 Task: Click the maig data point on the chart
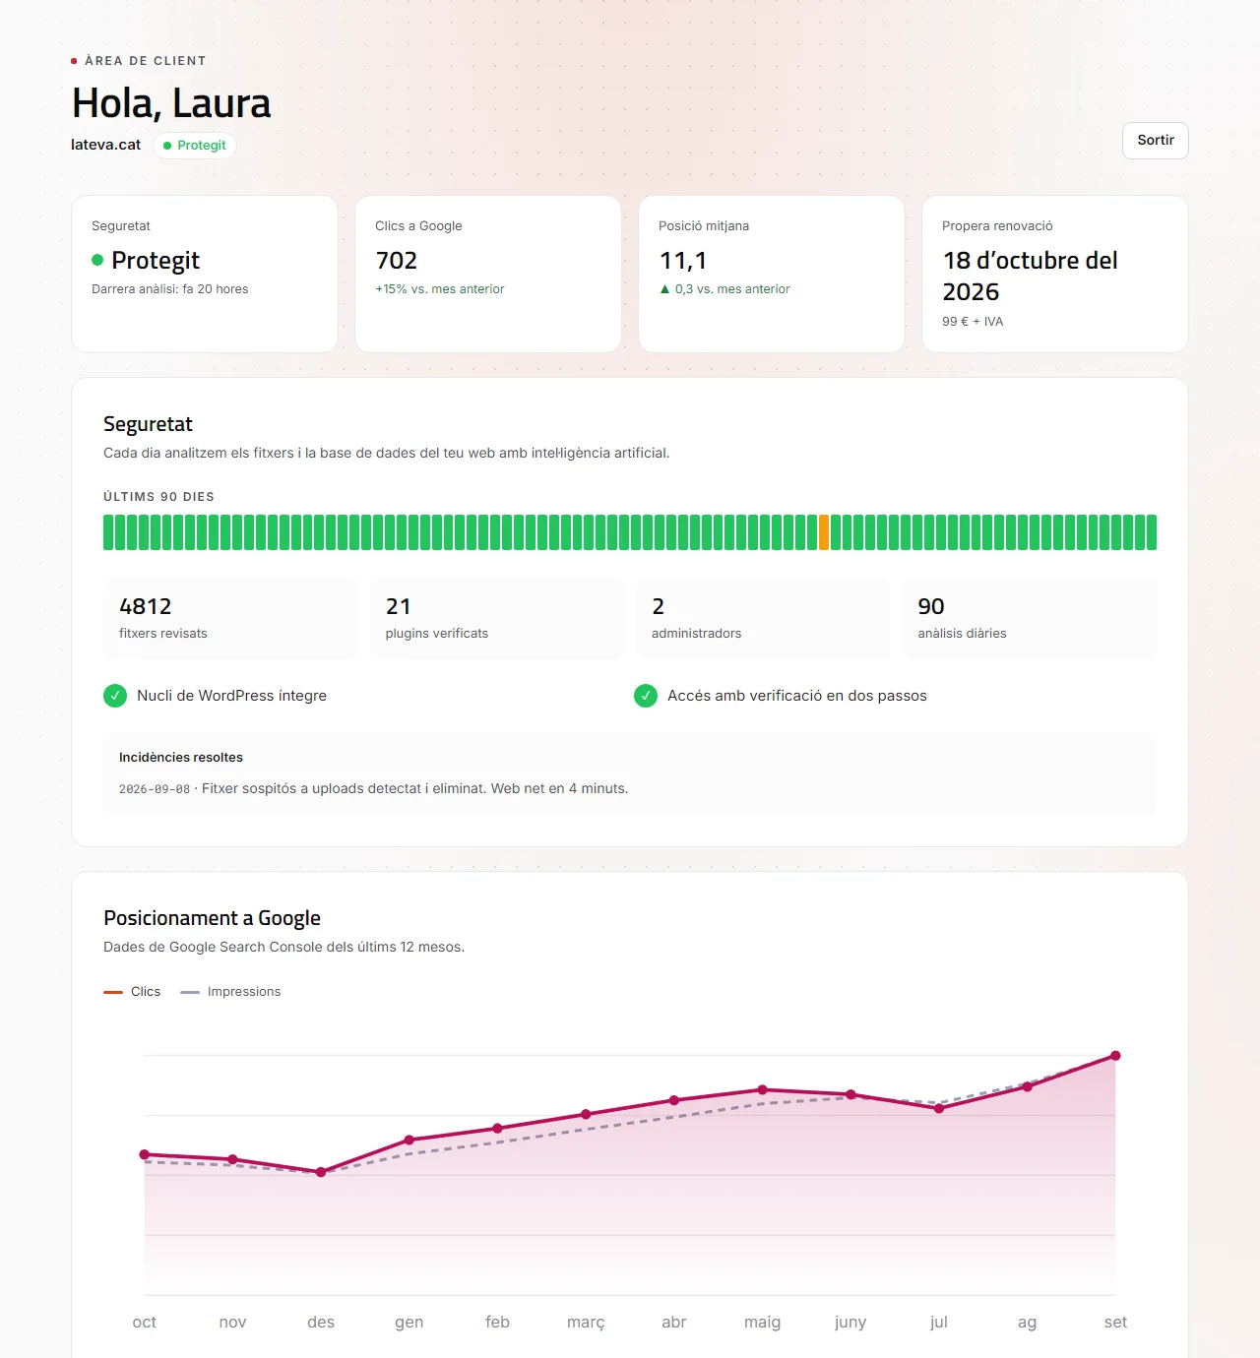(x=763, y=1089)
